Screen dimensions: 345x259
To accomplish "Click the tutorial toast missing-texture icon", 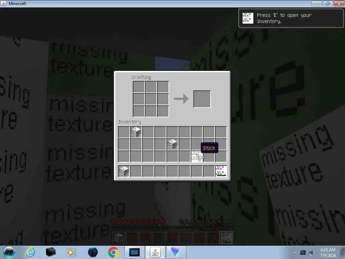I will (x=248, y=18).
